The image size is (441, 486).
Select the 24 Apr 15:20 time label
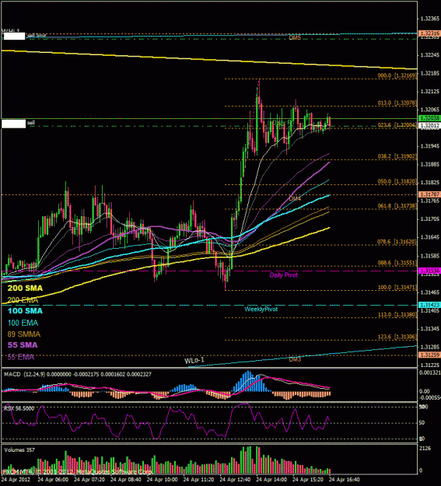click(x=308, y=480)
